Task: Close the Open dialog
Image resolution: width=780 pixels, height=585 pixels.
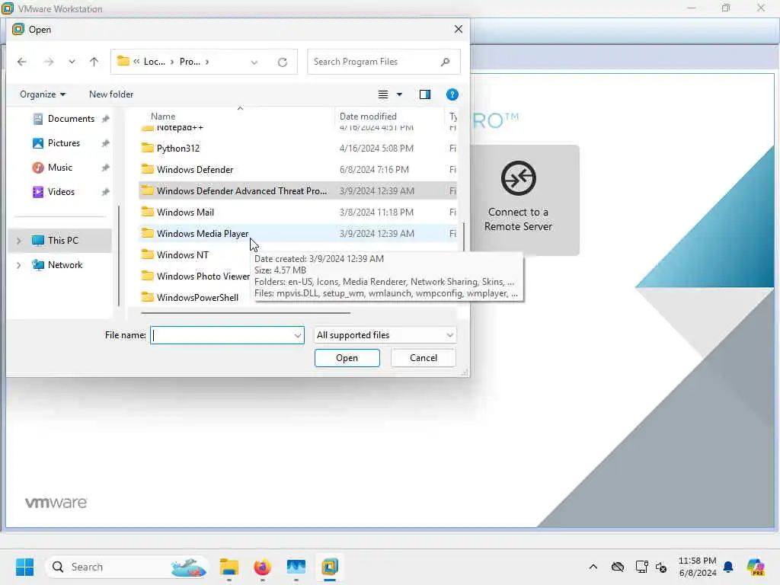Action: [x=458, y=30]
